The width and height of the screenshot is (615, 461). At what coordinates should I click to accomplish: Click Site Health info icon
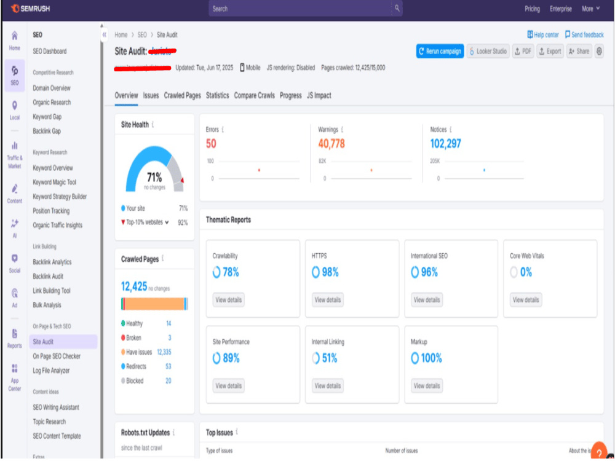[153, 125]
